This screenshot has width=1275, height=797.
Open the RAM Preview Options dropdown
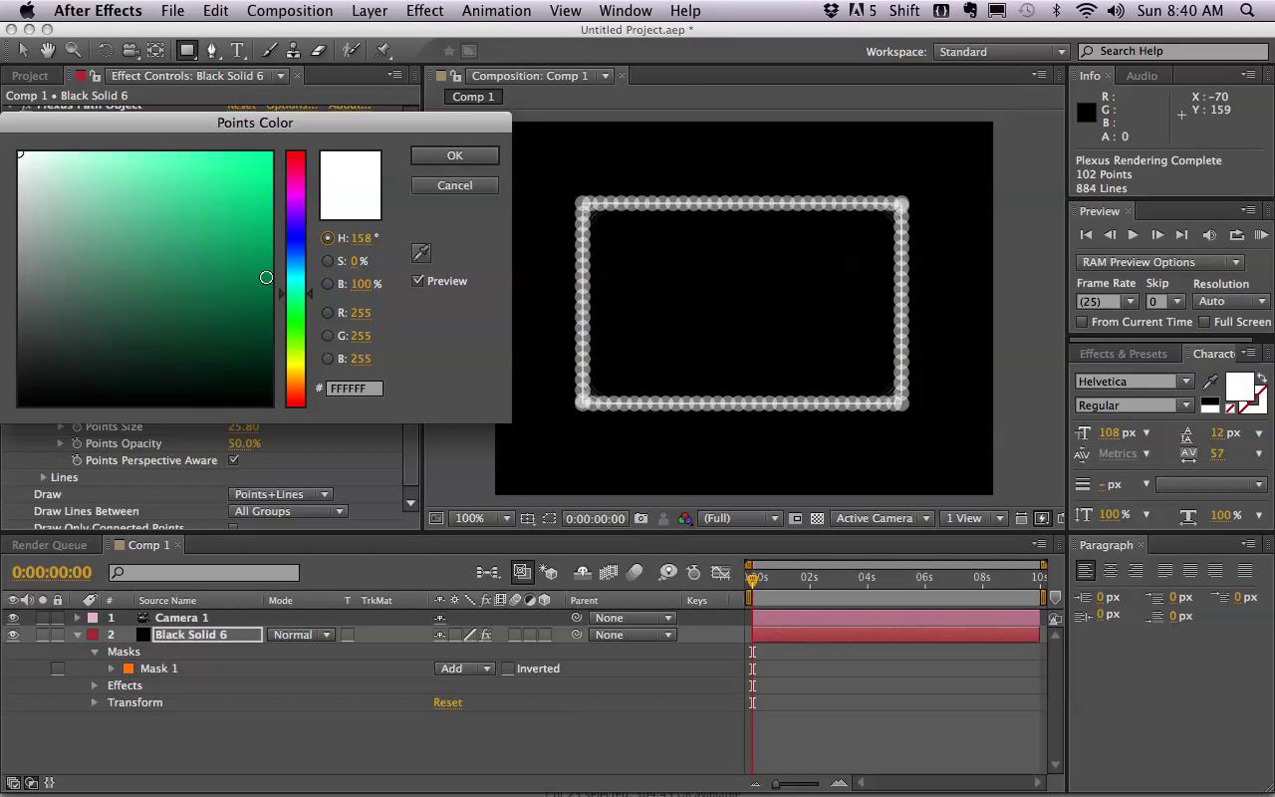click(1160, 262)
